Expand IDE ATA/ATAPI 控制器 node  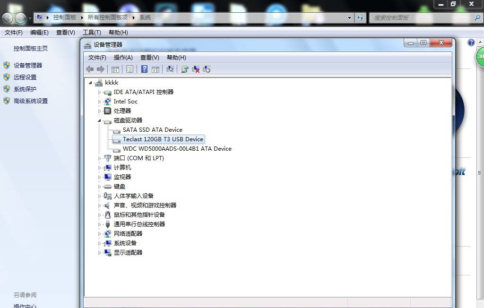pyautogui.click(x=99, y=92)
